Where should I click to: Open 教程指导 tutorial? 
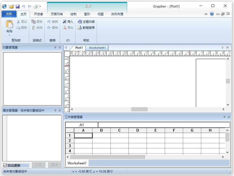[x=86, y=28]
